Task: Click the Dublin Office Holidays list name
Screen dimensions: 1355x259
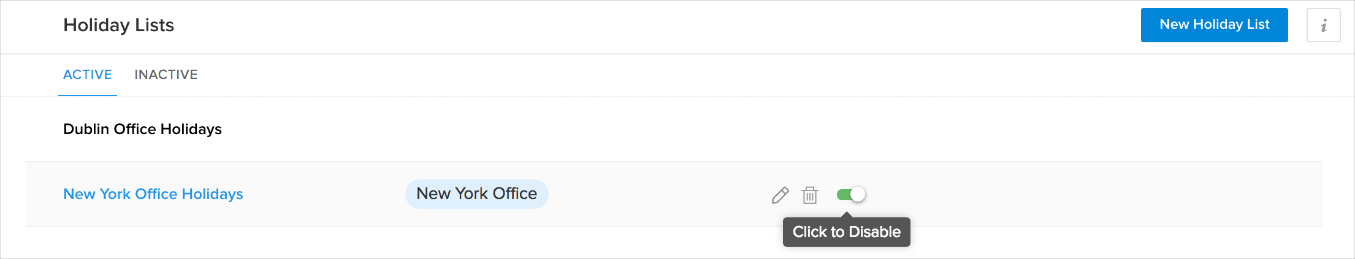Action: click(142, 129)
